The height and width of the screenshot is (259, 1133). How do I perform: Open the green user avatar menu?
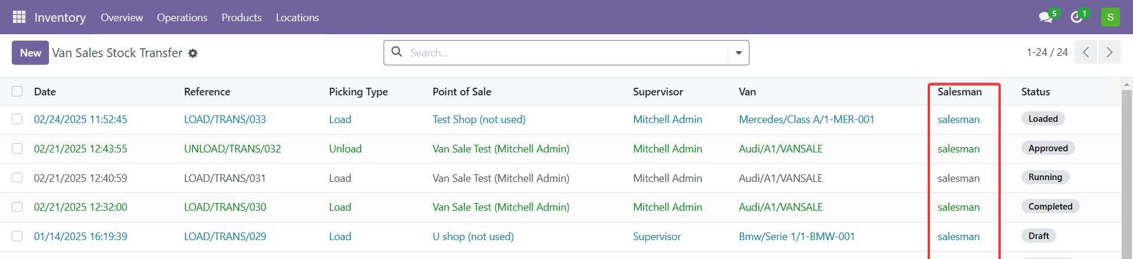[x=1110, y=17]
